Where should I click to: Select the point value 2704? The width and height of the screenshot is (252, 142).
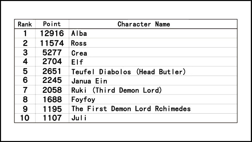pos(53,62)
